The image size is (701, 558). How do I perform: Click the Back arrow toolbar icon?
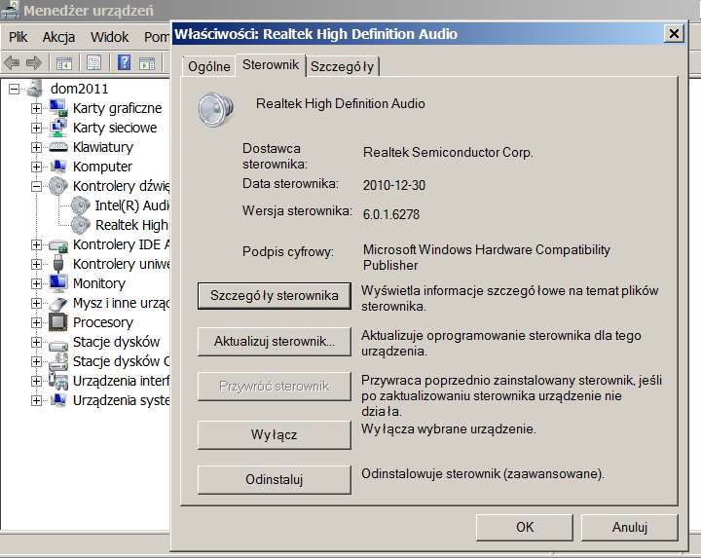click(12, 63)
